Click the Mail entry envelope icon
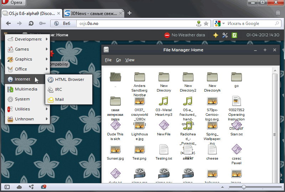This screenshot has width=285, height=192. (x=51, y=99)
